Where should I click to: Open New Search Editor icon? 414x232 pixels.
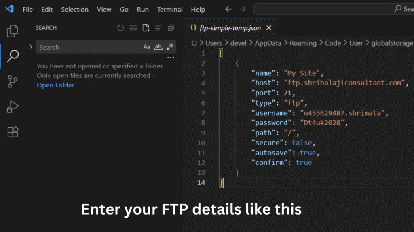(146, 28)
